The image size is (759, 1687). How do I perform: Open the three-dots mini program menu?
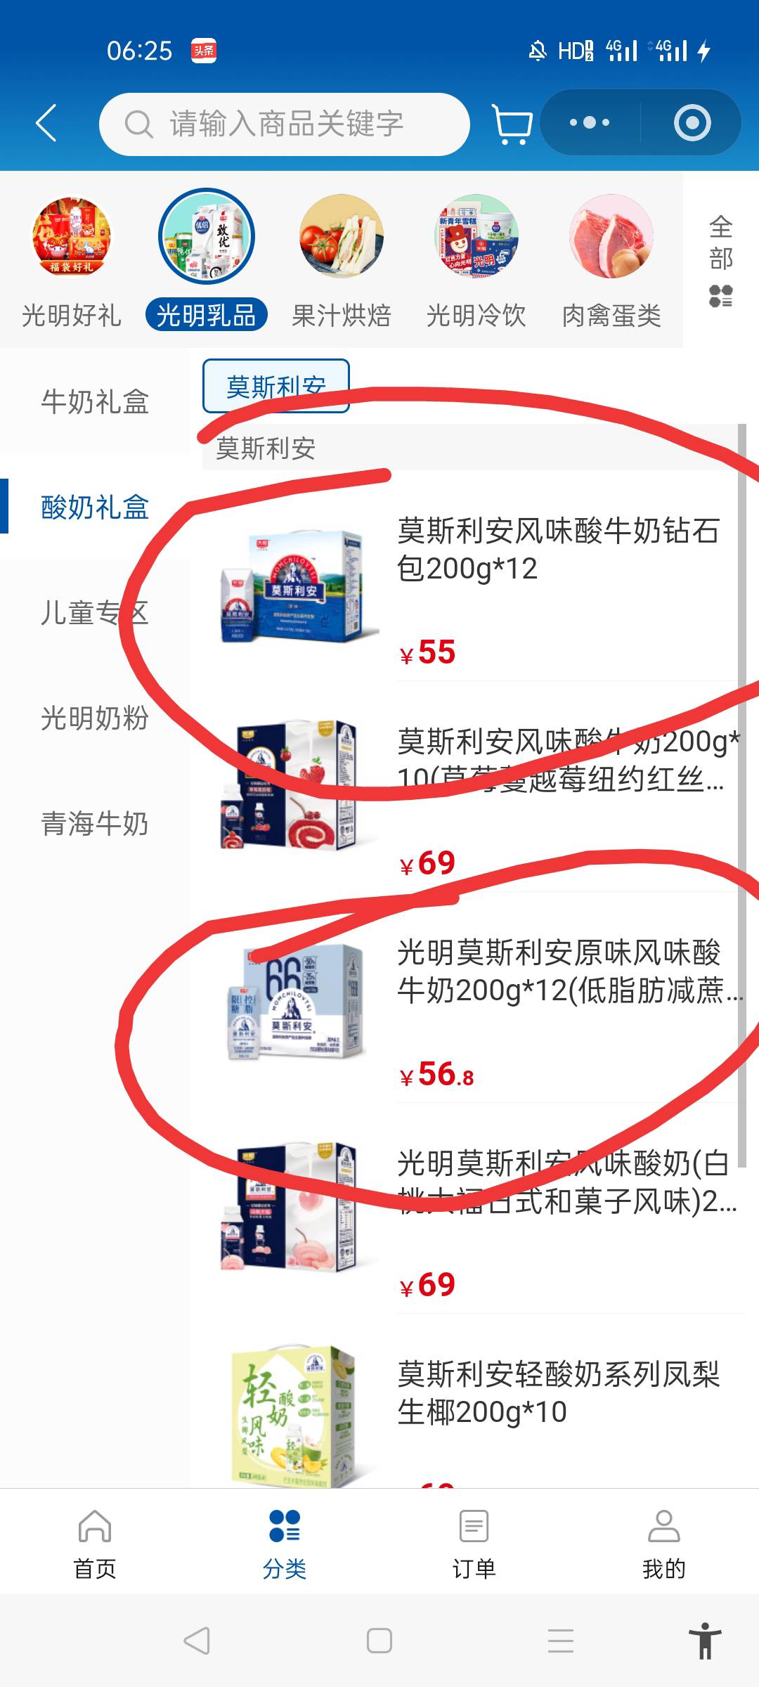click(x=590, y=123)
